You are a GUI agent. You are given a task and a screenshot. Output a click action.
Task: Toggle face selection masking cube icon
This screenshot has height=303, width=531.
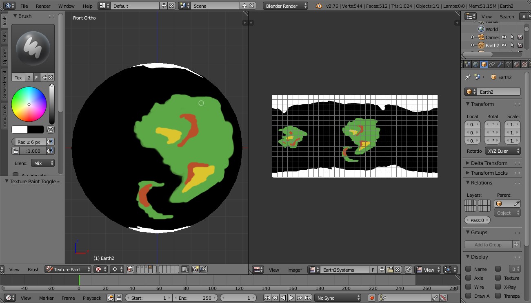click(129, 269)
